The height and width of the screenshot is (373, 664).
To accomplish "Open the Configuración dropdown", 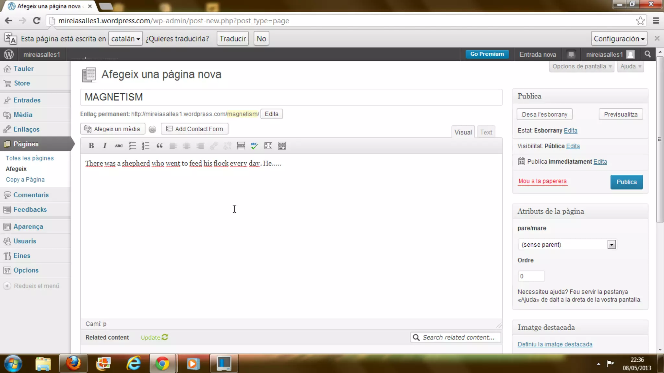I will (x=619, y=39).
